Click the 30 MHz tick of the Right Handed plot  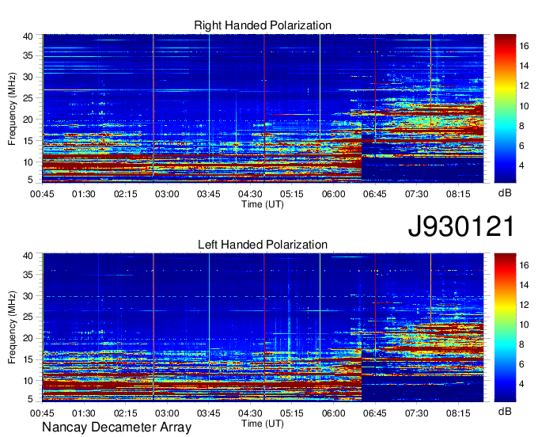[x=28, y=78]
